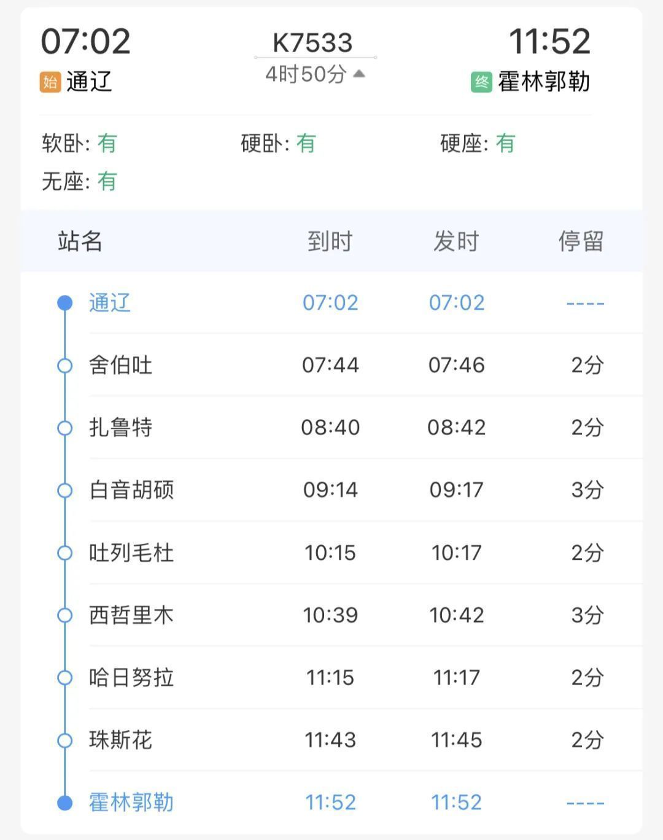Click the 珠斯花 timeline stop circle
663x840 pixels.
(64, 740)
